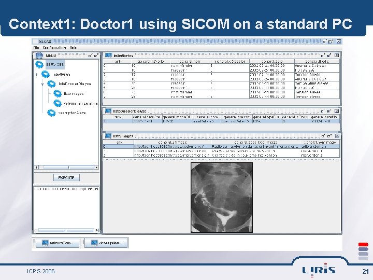Close the listeDossierDialyse panel

click(337, 111)
